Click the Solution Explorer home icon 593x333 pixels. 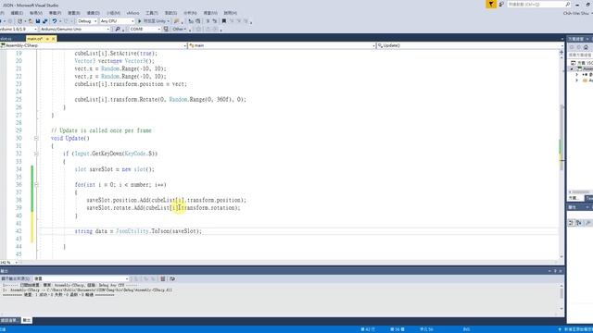(x=586, y=47)
